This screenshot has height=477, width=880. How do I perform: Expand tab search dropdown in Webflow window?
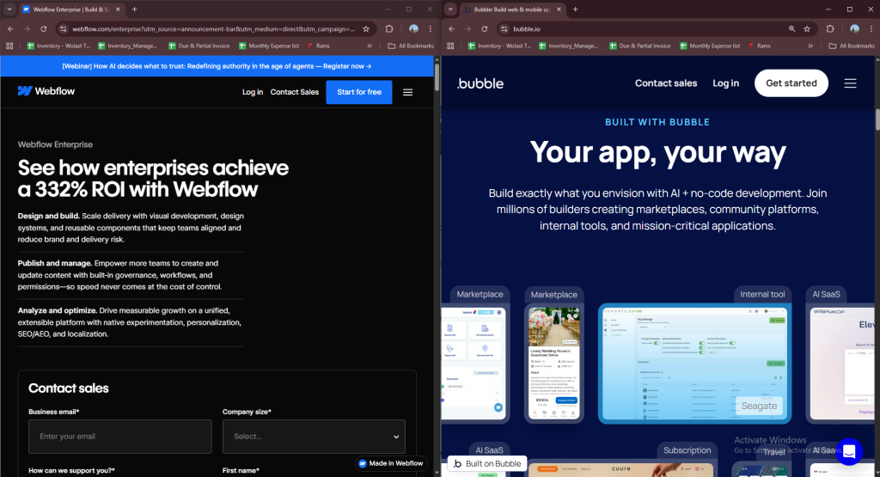9,9
